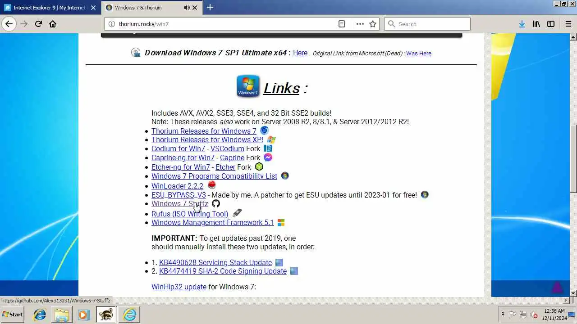Click the Windows 7 logo beside Links

click(248, 86)
